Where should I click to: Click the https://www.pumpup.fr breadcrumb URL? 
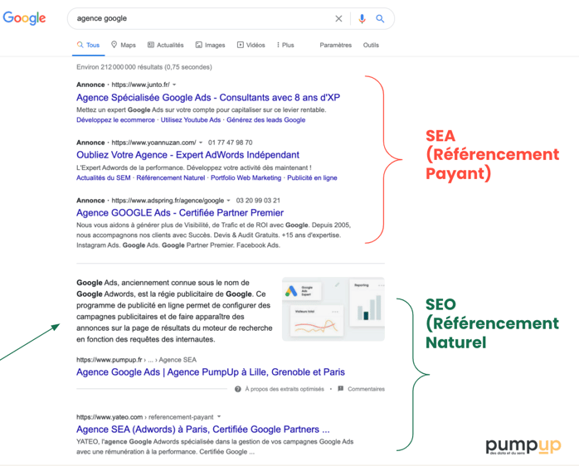click(109, 360)
